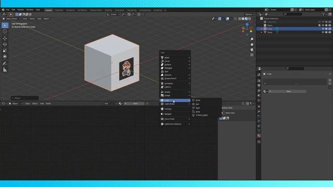
Task: Select the Transform tool in left toolbar
Action: [x=5, y=57]
